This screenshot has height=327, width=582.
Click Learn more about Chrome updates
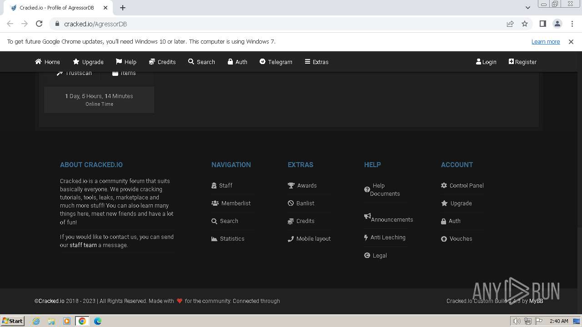[x=546, y=41]
